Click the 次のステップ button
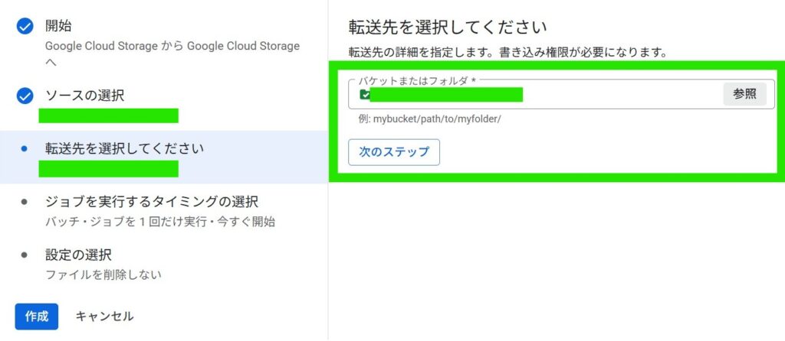The width and height of the screenshot is (785, 341). pyautogui.click(x=393, y=151)
